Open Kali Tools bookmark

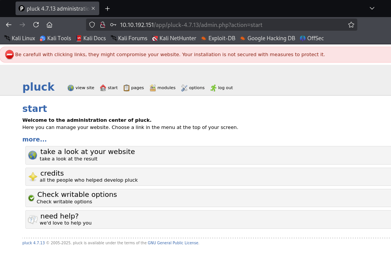[56, 38]
